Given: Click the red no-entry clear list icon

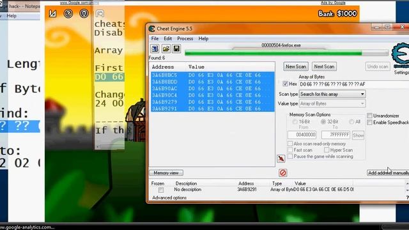Looking at the screenshot, I should click(x=282, y=172).
